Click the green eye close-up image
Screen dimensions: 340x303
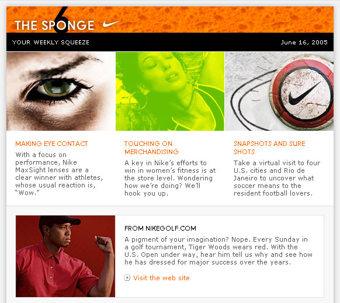61,91
